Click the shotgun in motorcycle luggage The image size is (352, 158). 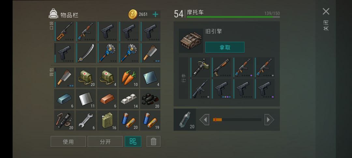click(x=221, y=67)
